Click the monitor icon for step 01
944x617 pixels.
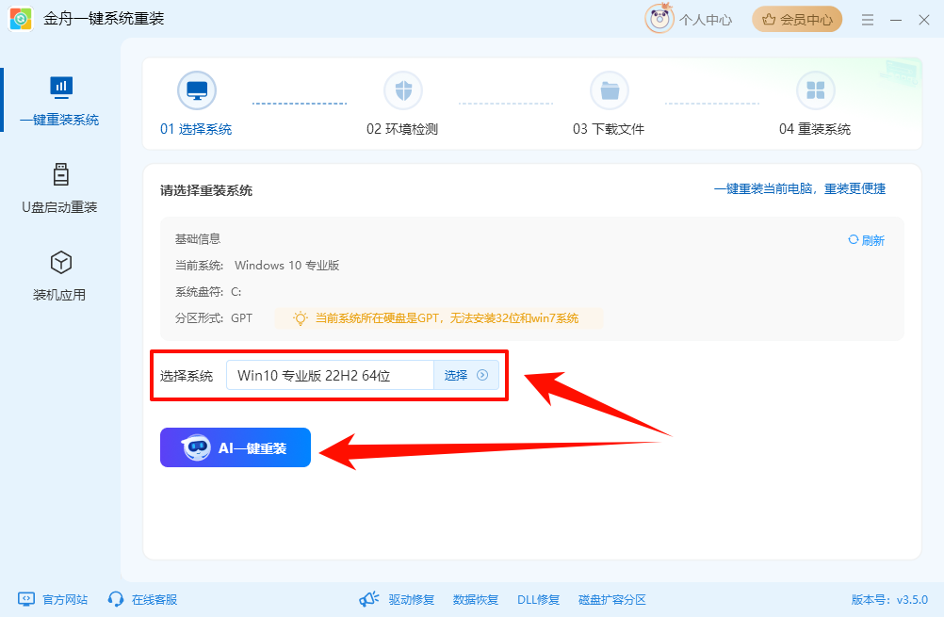pyautogui.click(x=197, y=90)
